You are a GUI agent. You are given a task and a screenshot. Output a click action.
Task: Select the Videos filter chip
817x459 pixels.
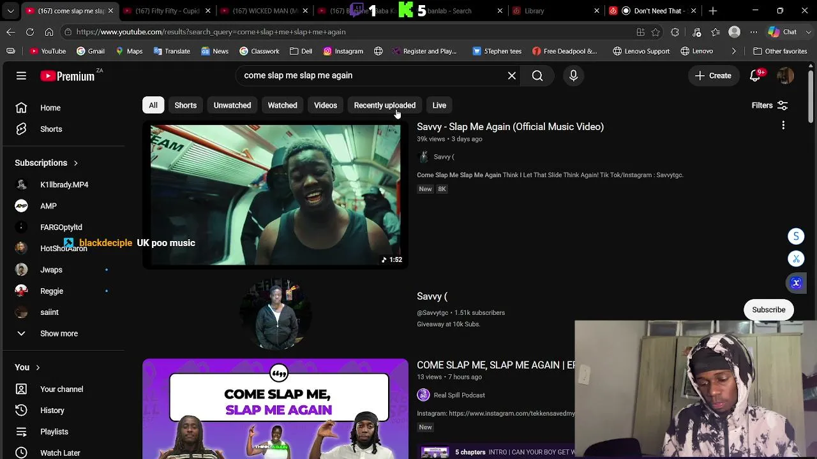326,105
